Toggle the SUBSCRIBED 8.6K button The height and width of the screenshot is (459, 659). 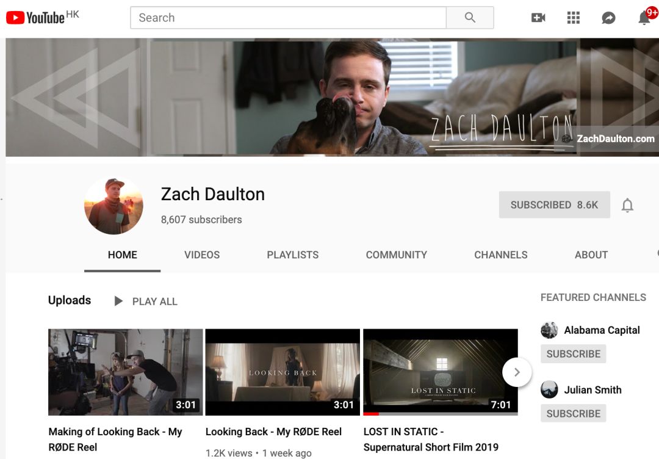tap(554, 205)
